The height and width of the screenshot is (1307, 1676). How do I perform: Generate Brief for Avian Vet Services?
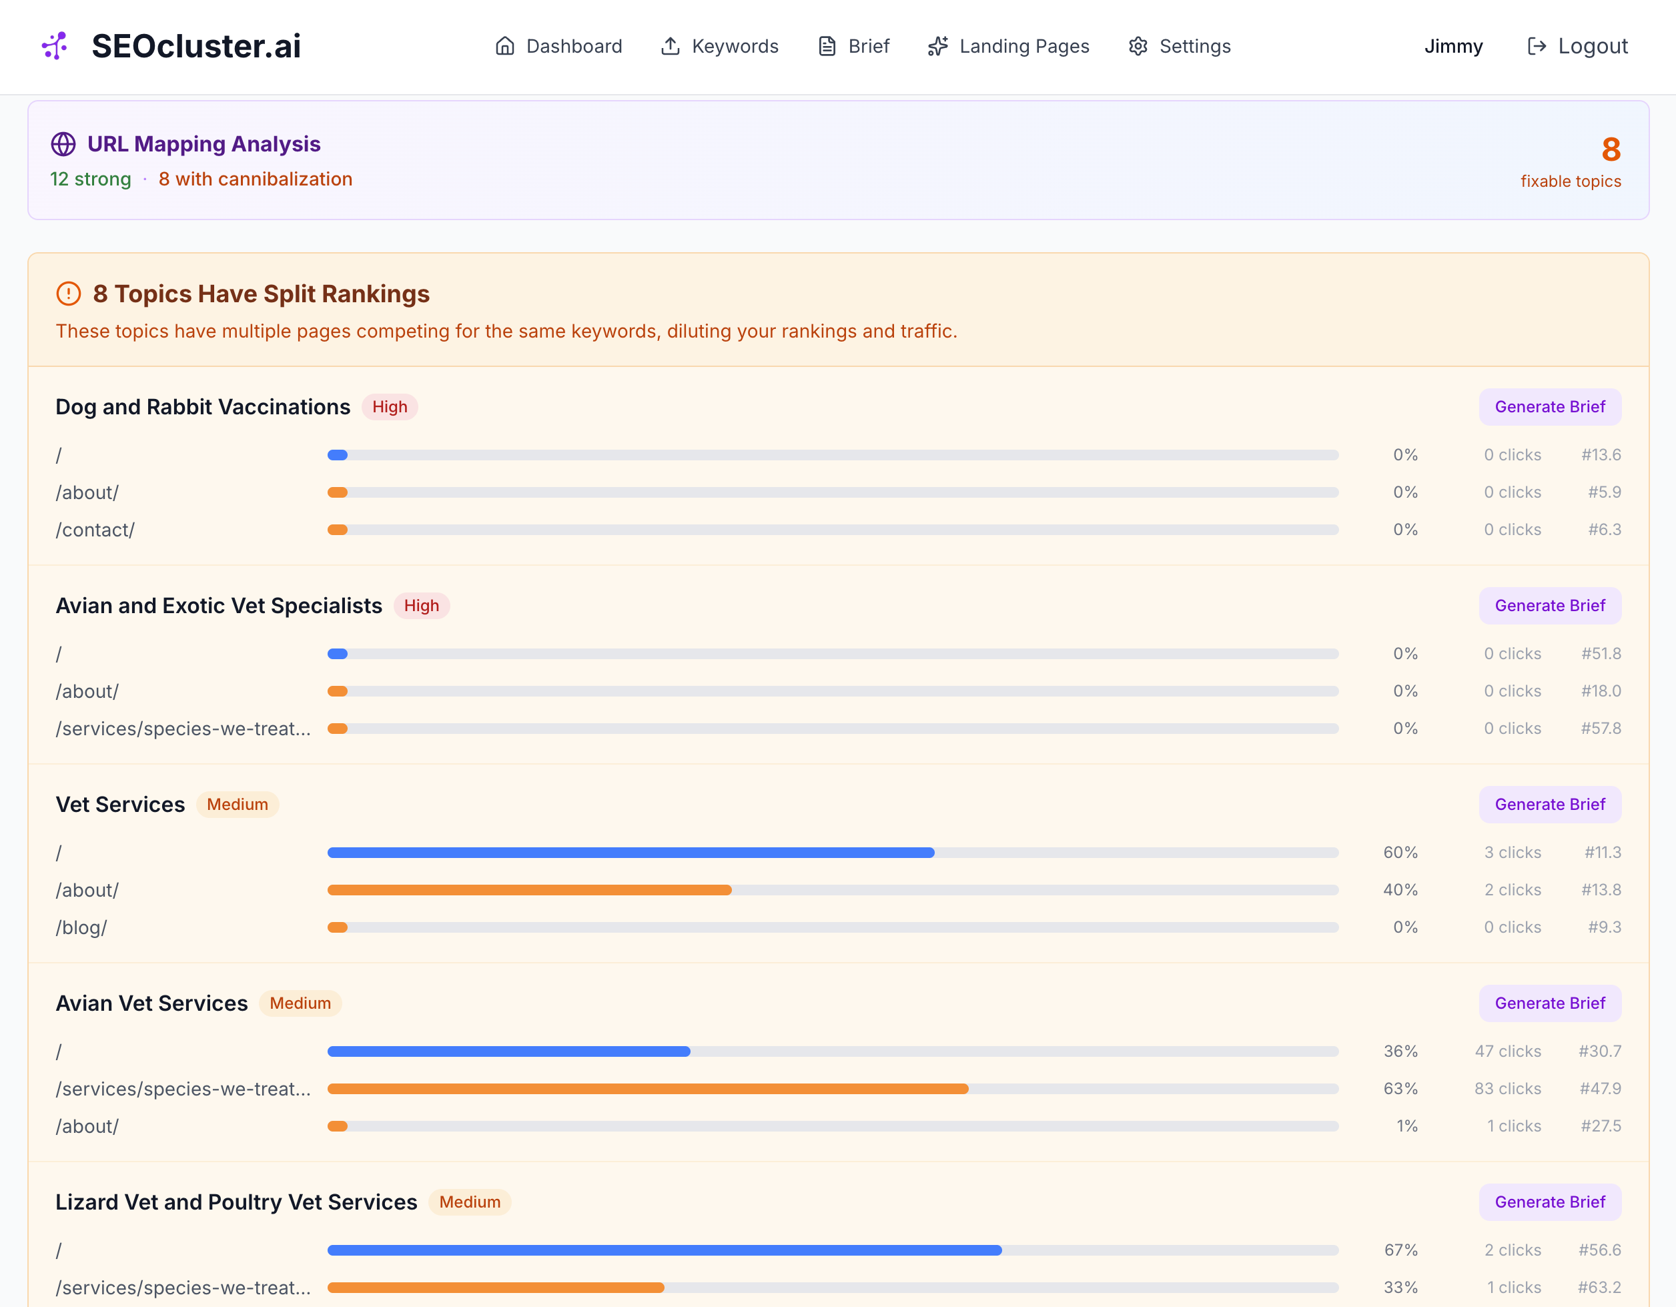coord(1549,1003)
